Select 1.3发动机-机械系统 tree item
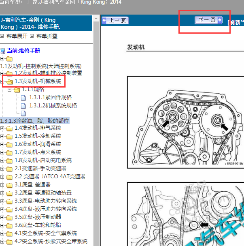 (38, 81)
